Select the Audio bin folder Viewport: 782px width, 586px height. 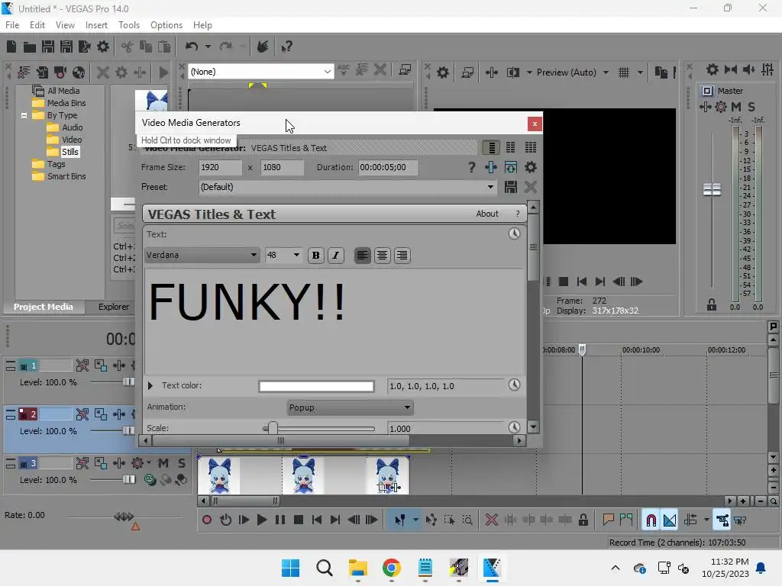pos(66,127)
